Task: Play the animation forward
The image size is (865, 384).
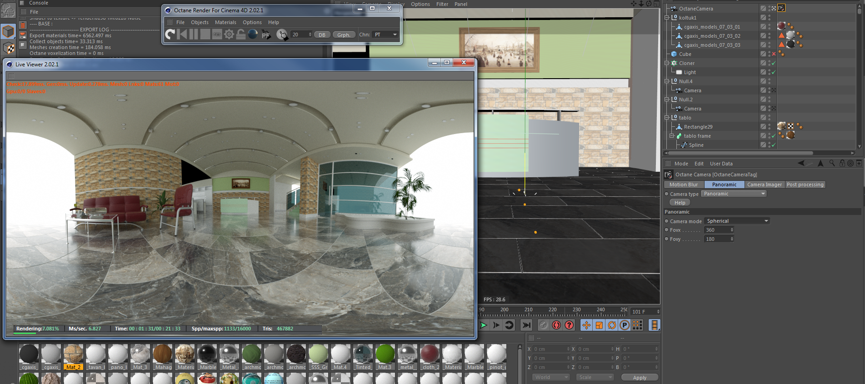Action: tap(484, 325)
